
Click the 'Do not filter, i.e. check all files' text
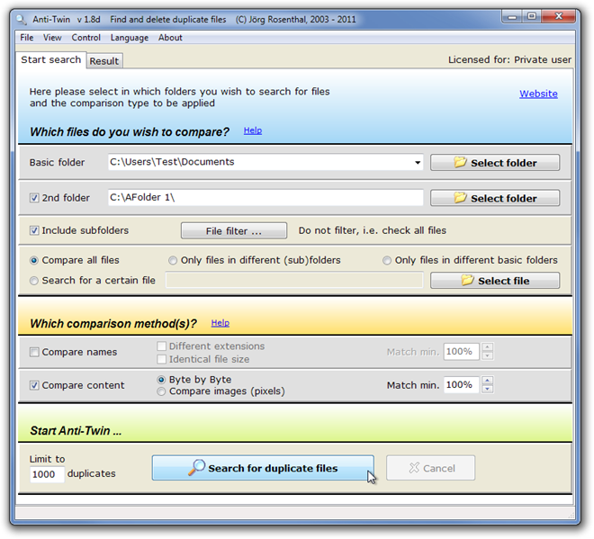tap(373, 230)
